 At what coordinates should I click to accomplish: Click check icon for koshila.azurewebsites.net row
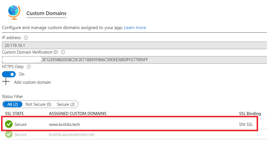(x=9, y=134)
